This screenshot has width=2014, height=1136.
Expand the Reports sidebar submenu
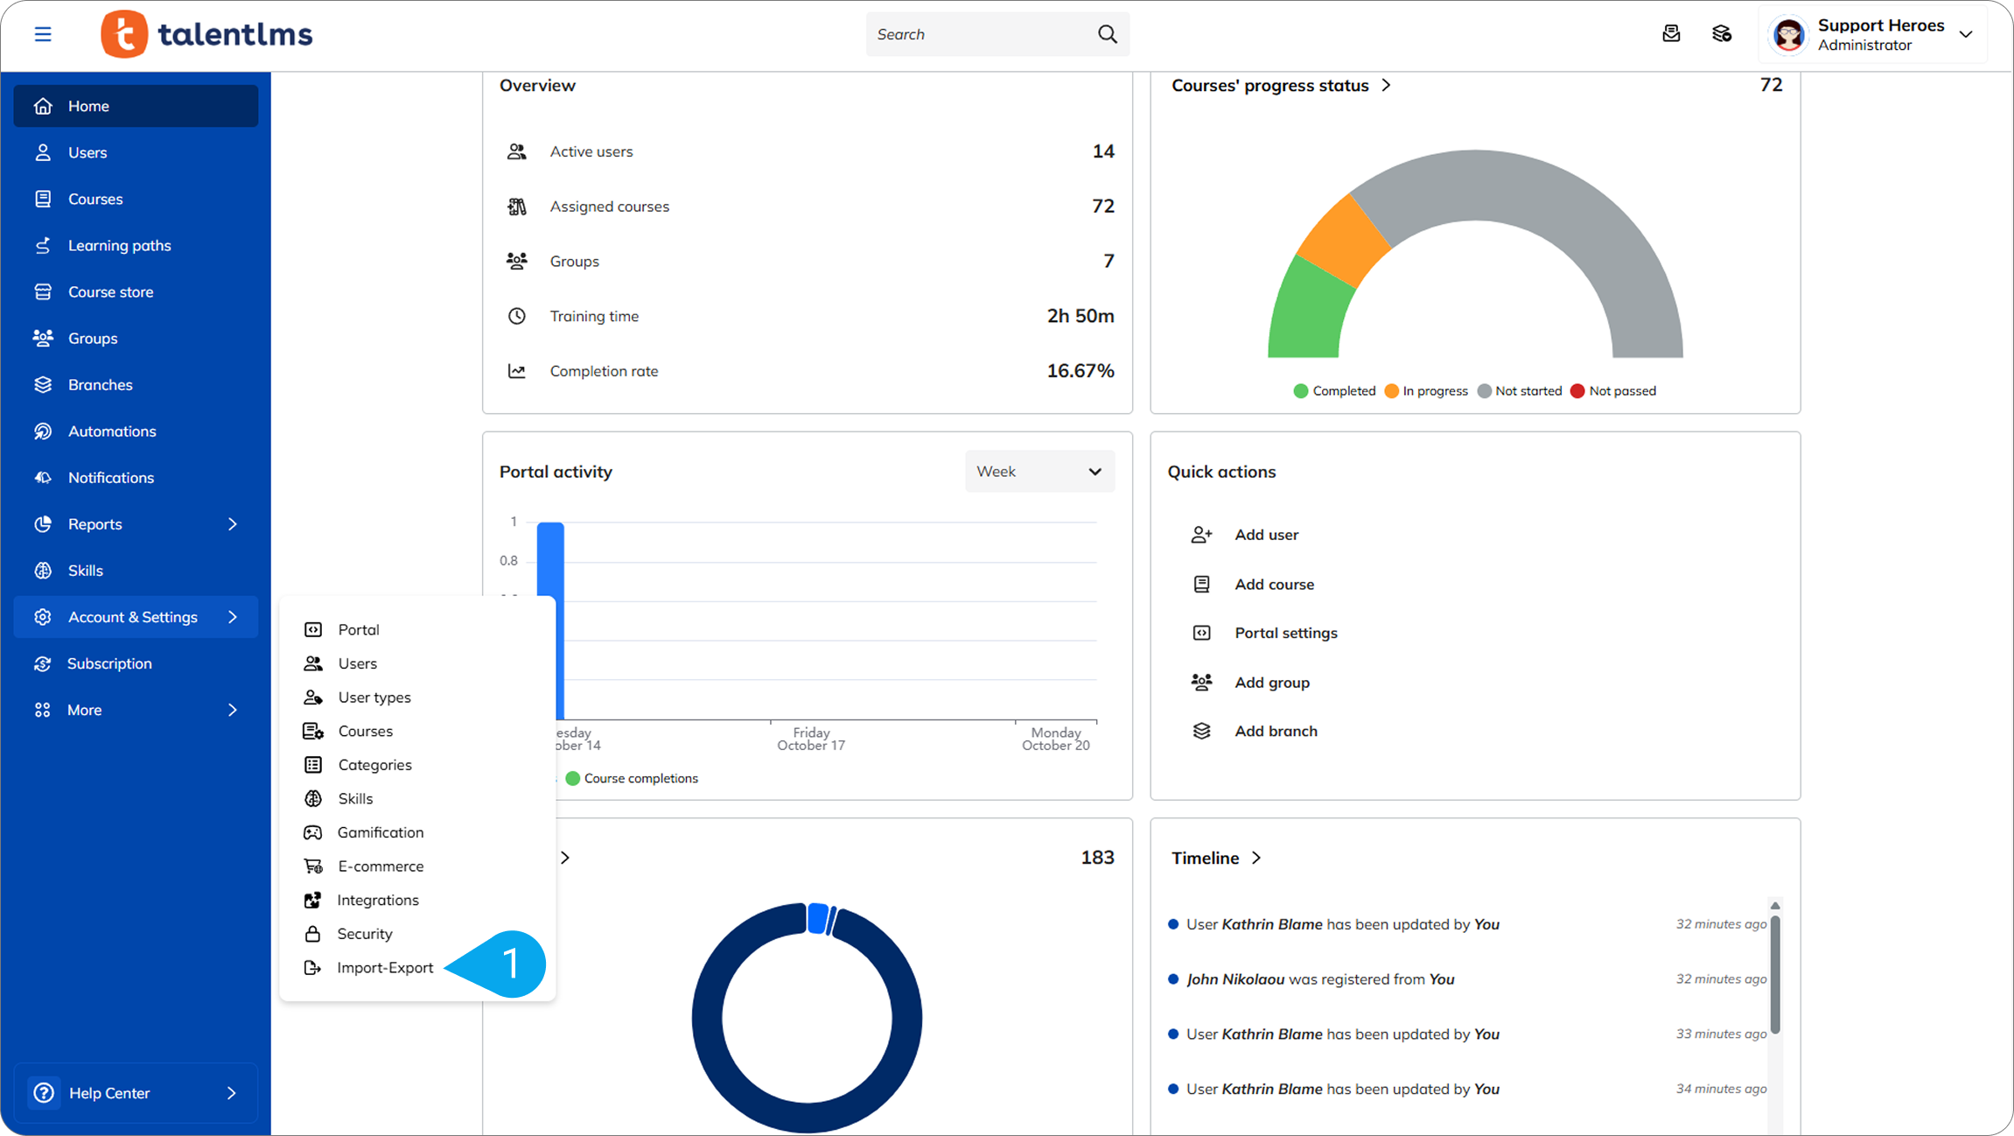point(232,524)
